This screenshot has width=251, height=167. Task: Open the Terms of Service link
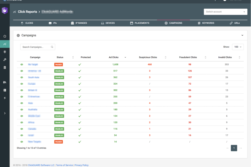[x=64, y=165]
